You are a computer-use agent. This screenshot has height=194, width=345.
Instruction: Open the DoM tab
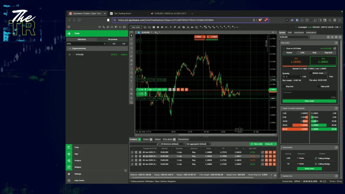click(x=290, y=33)
